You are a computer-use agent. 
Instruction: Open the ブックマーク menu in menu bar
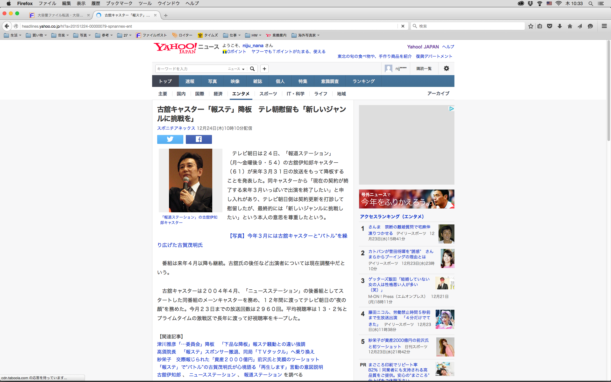119,3
